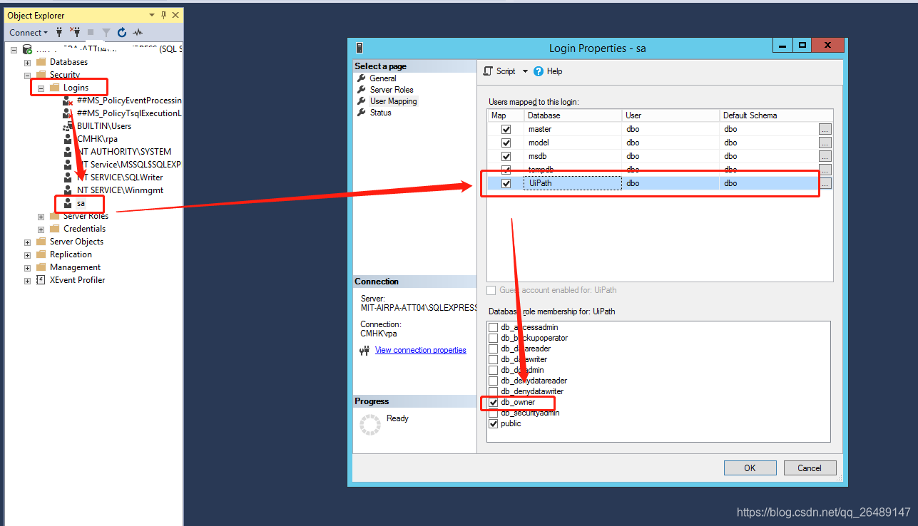918x526 pixels.
Task: Click the Login Properties title bar window icon
Action: (359, 48)
